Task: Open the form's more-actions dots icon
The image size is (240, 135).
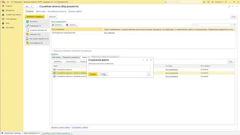Action: (x=233, y=6)
